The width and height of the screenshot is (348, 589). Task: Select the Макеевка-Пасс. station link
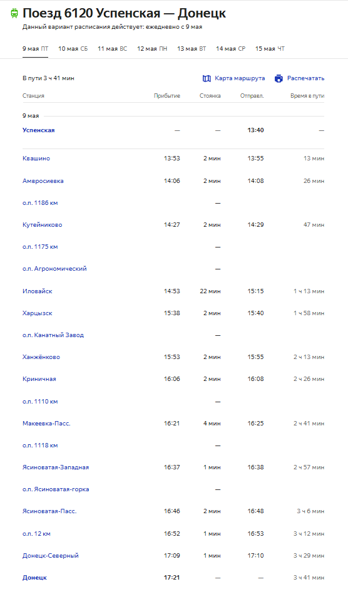coord(46,424)
